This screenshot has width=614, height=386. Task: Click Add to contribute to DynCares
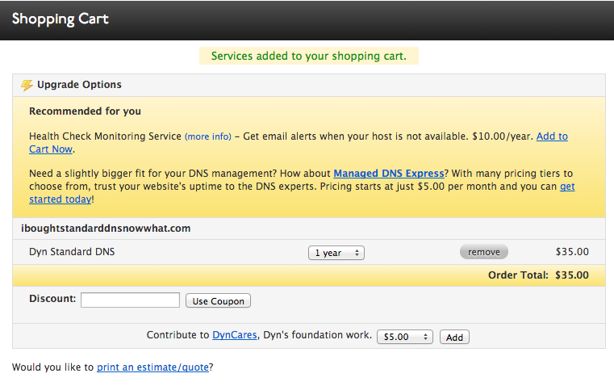[454, 337]
